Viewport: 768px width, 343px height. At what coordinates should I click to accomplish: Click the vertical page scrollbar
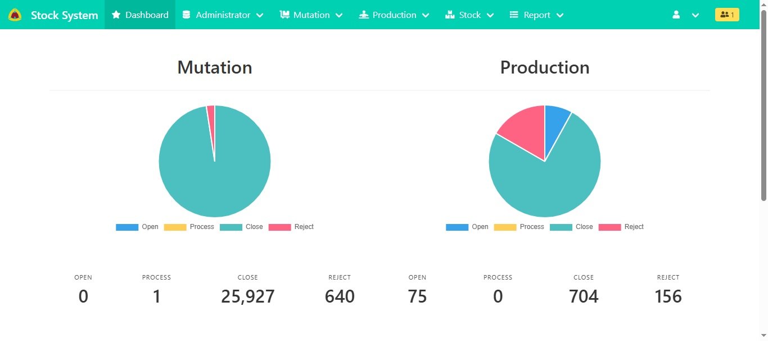pyautogui.click(x=764, y=112)
